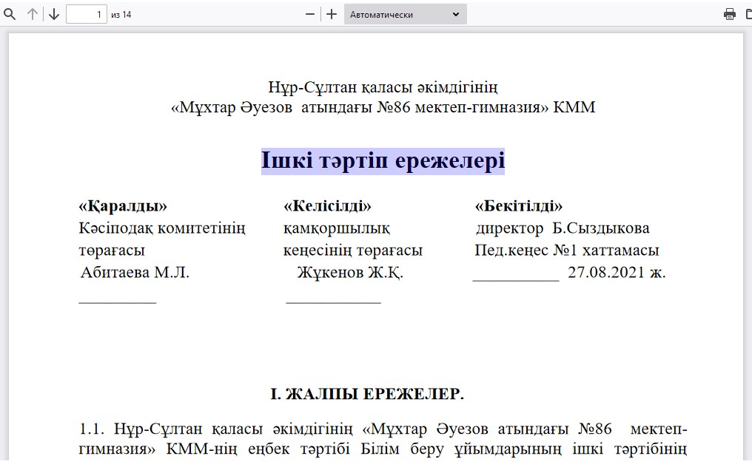The height and width of the screenshot is (470, 752).
Task: Open search with the magnifier icon
Action: click(x=10, y=13)
